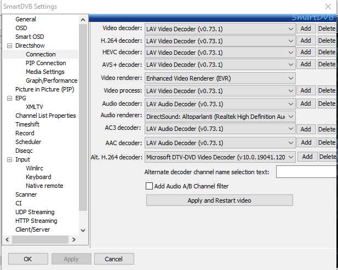This screenshot has height=270, width=338.
Task: Click tree scroll down arrow
Action: [x=83, y=231]
